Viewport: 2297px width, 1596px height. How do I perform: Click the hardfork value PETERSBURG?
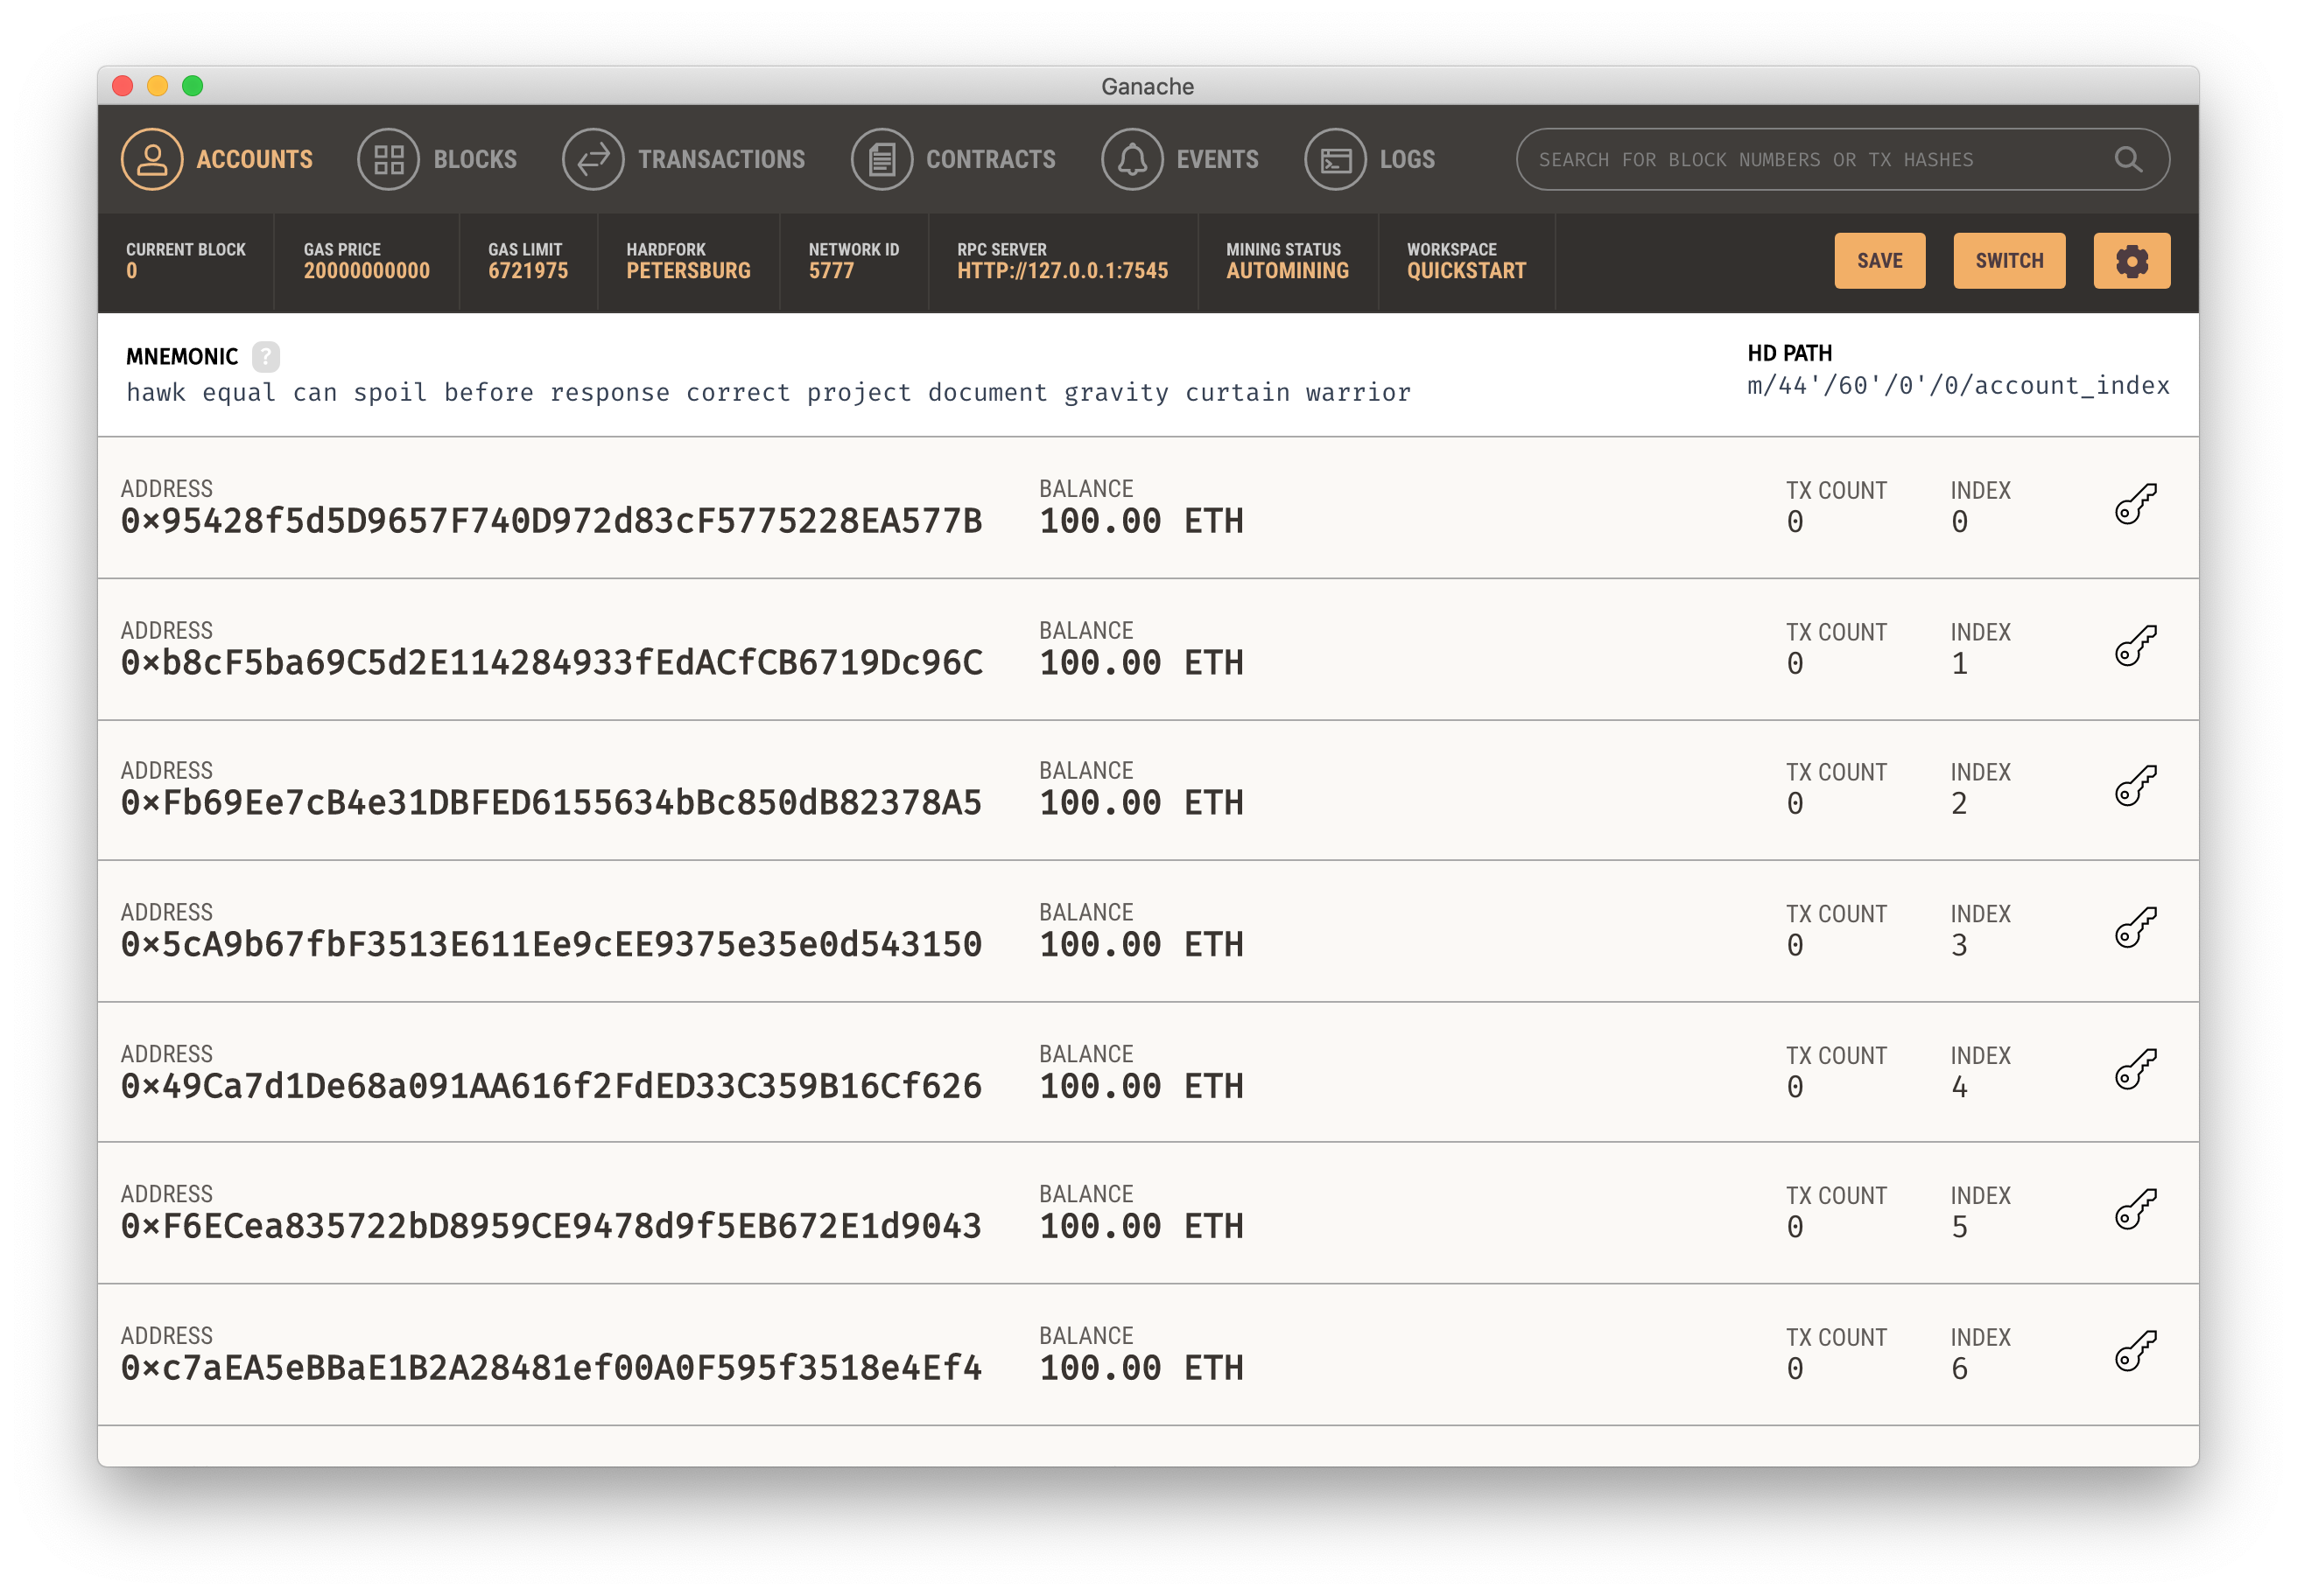pyautogui.click(x=688, y=271)
